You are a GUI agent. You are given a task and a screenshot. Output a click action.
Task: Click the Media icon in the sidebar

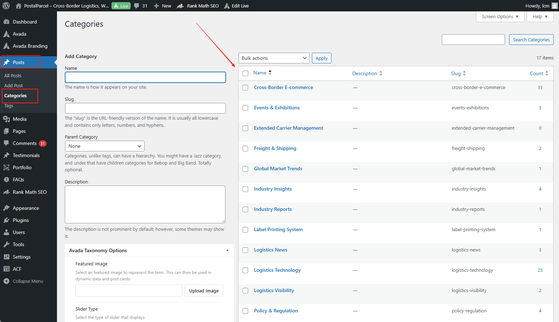click(6, 119)
